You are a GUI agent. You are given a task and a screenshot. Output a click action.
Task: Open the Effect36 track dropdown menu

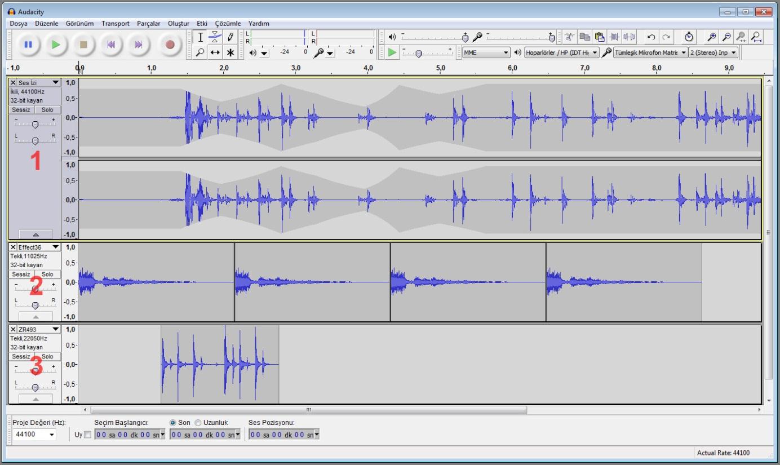click(x=55, y=247)
